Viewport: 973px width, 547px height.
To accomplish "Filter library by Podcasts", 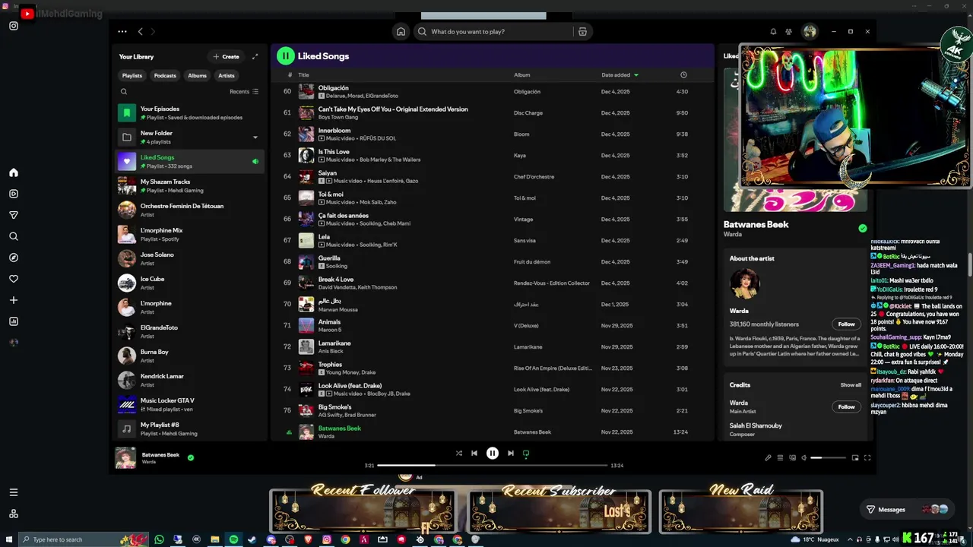I will (x=165, y=75).
